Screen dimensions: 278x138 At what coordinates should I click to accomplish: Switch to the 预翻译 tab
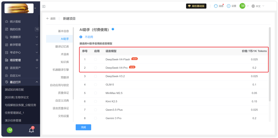click(65, 77)
